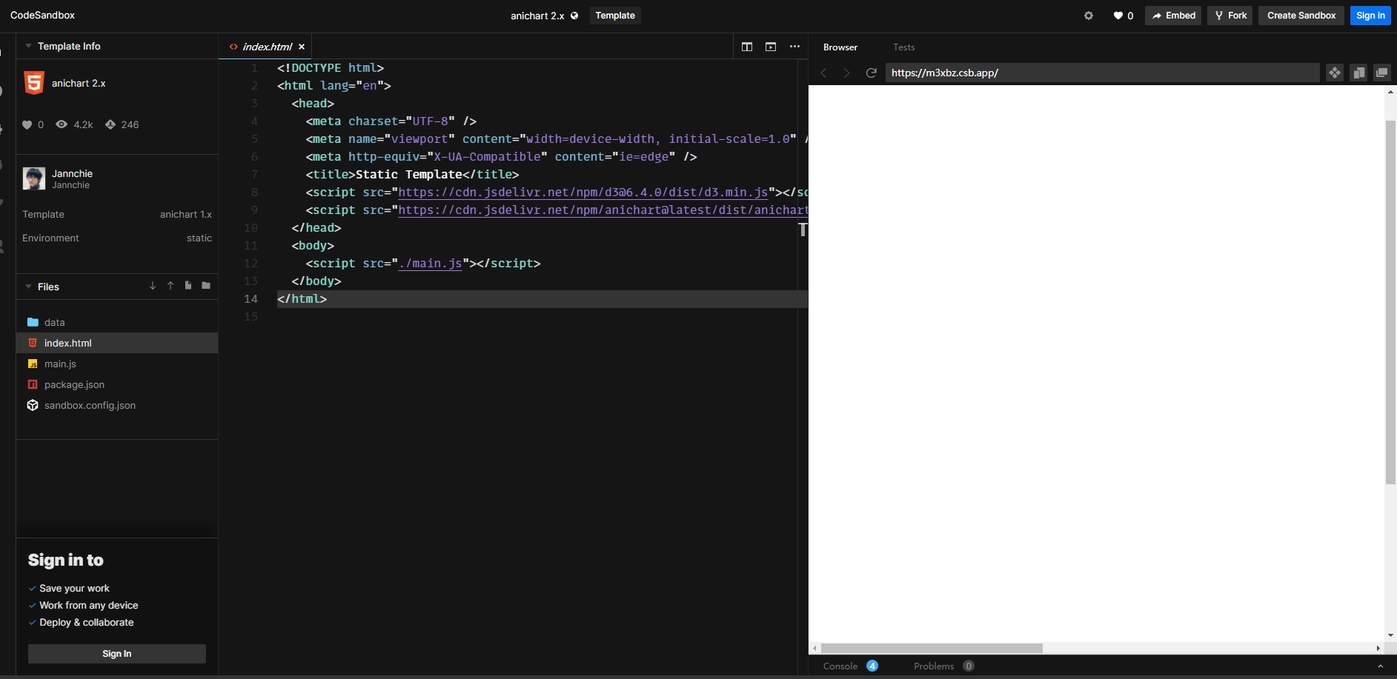Click the upload files icon
The height and width of the screenshot is (679, 1397).
170,285
